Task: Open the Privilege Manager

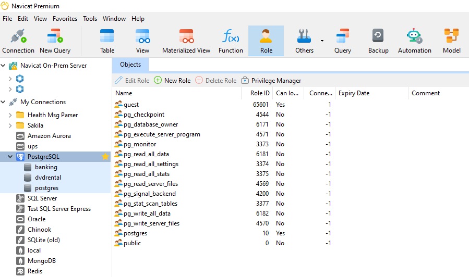Action: pos(271,80)
